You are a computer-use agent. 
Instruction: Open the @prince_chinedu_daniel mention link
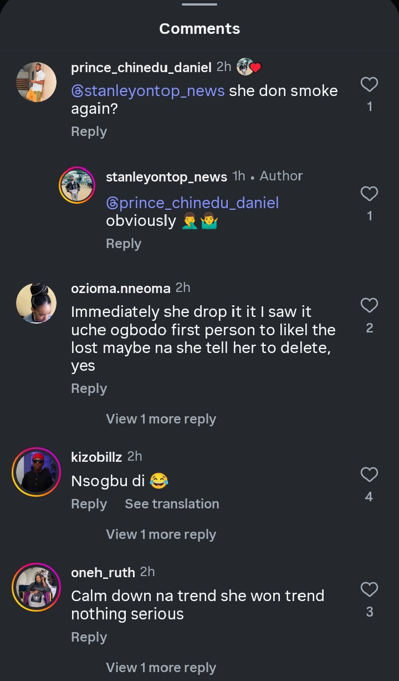click(192, 203)
